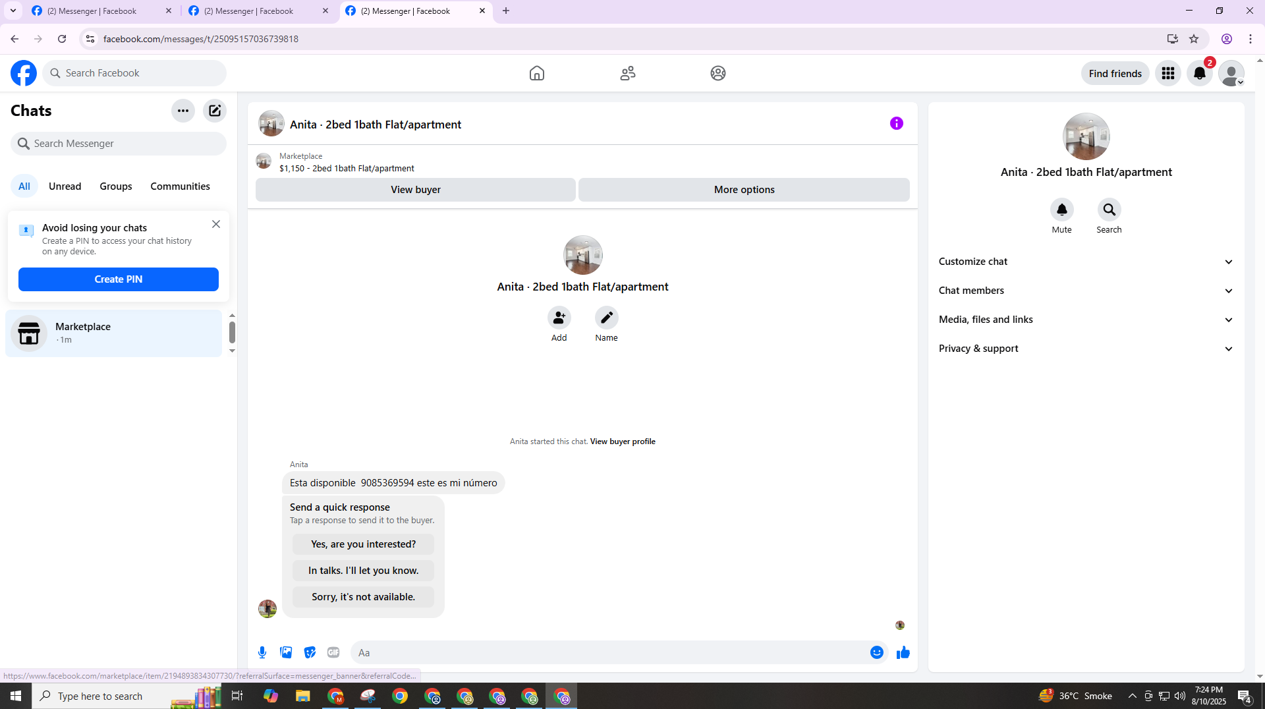The width and height of the screenshot is (1265, 709).
Task: Open conversation information icon
Action: 897,123
